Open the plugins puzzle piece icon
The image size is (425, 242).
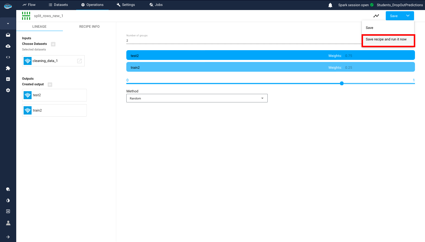click(x=8, y=68)
